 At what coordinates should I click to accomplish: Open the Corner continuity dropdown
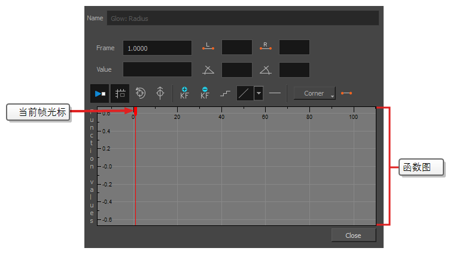coord(315,93)
